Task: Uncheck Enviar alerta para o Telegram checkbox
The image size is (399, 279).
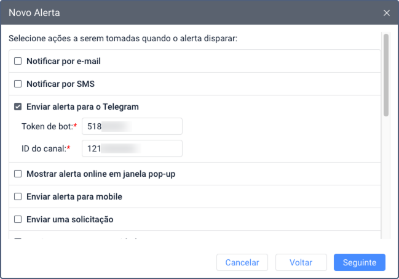Action: tap(18, 107)
